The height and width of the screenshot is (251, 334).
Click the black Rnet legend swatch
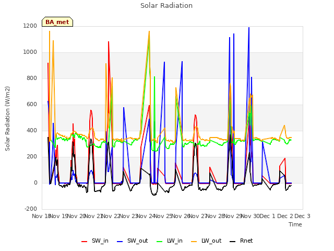pyautogui.click(x=233, y=242)
